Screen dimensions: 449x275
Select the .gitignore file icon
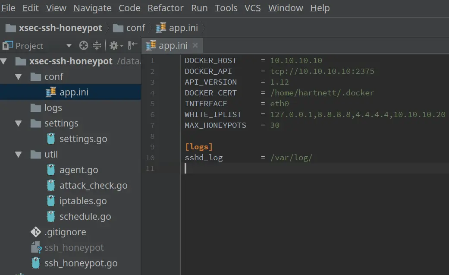click(36, 232)
